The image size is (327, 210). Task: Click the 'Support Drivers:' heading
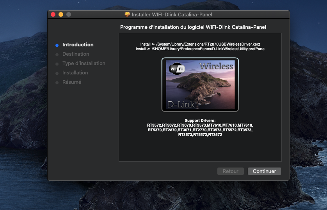pyautogui.click(x=200, y=120)
